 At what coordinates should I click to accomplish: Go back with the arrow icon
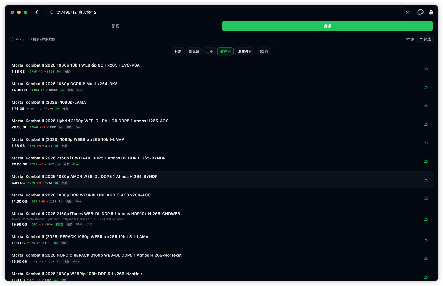(x=37, y=12)
